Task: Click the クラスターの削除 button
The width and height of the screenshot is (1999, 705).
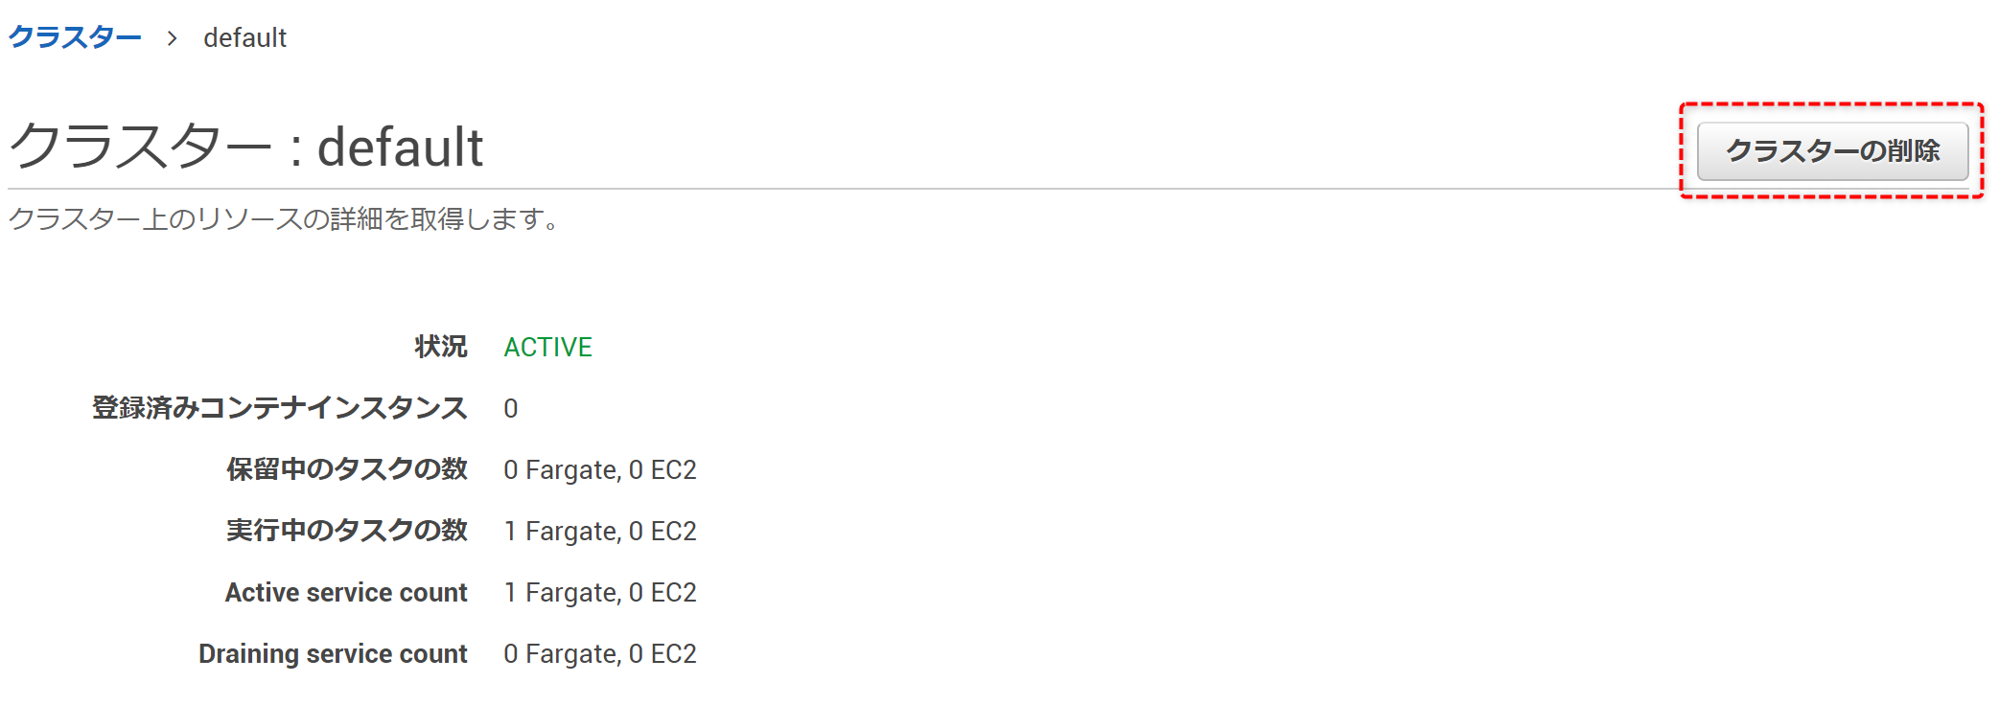Action: [1832, 150]
